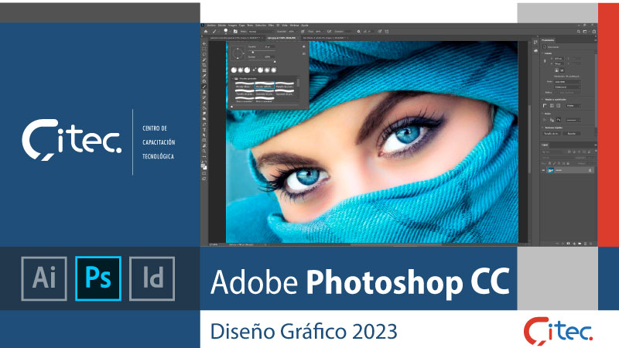This screenshot has width=619, height=348.
Task: Switch to the Capas panel tab
Action: pos(545,144)
